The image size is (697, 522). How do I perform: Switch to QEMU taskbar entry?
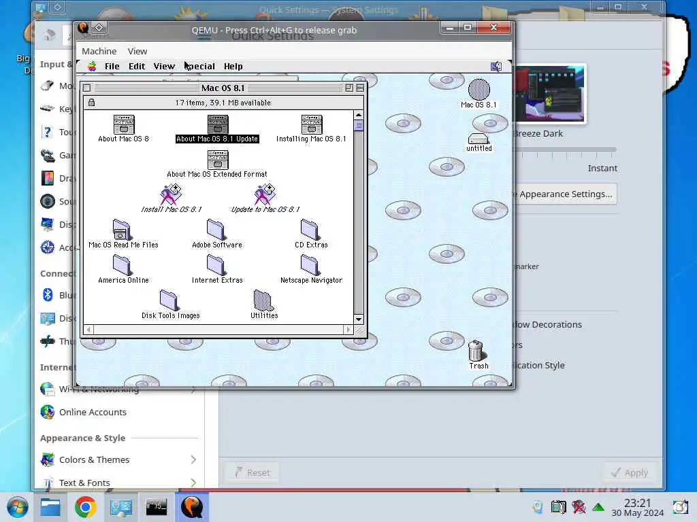coord(192,507)
